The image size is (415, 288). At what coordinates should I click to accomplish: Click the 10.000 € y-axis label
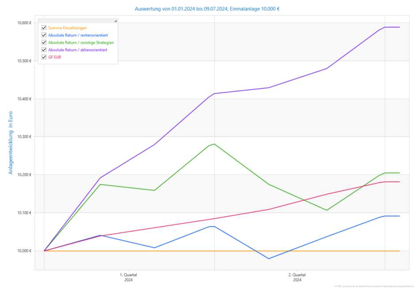(24, 251)
